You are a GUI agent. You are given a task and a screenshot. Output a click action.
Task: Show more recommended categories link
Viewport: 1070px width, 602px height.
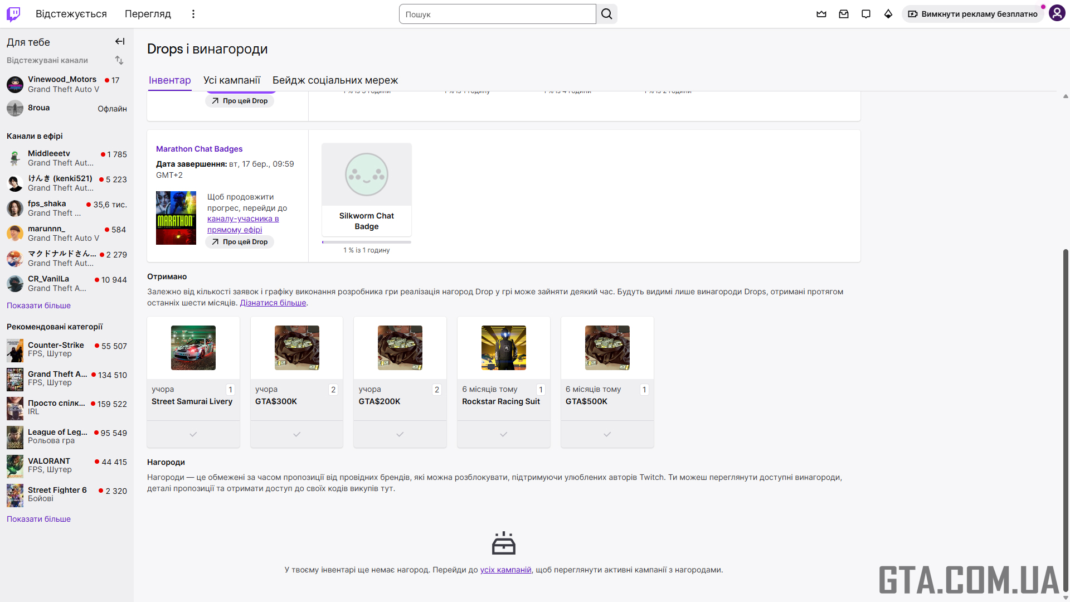click(38, 519)
